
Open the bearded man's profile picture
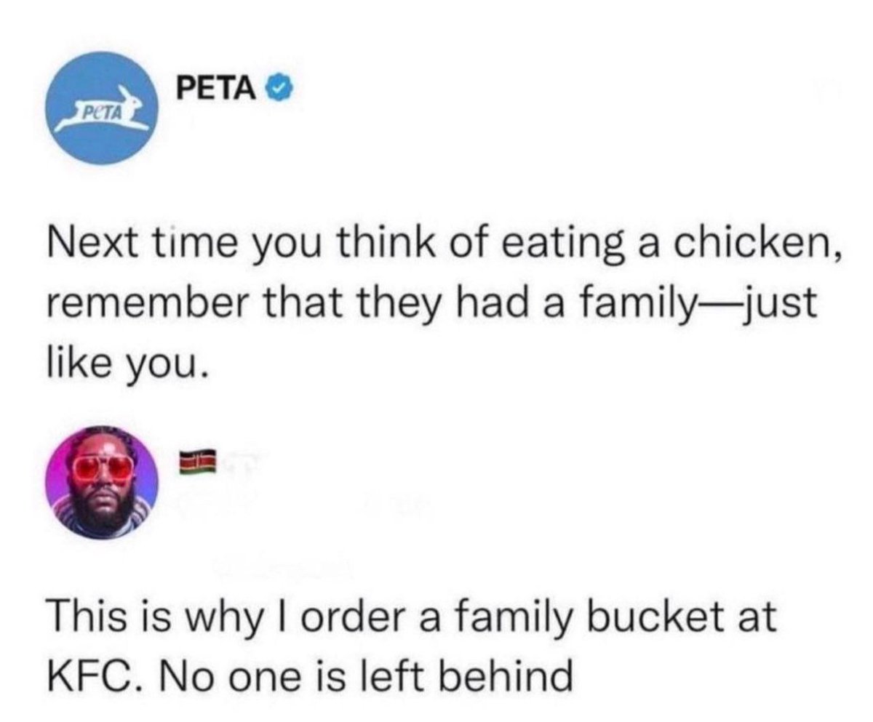pyautogui.click(x=103, y=478)
